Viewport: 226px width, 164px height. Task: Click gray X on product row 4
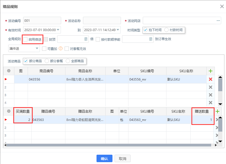(210, 102)
